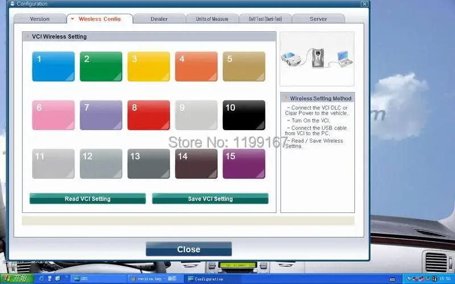The width and height of the screenshot is (455, 284).
Task: Click the 'Connect the USB cable' instruction
Action: [316, 131]
